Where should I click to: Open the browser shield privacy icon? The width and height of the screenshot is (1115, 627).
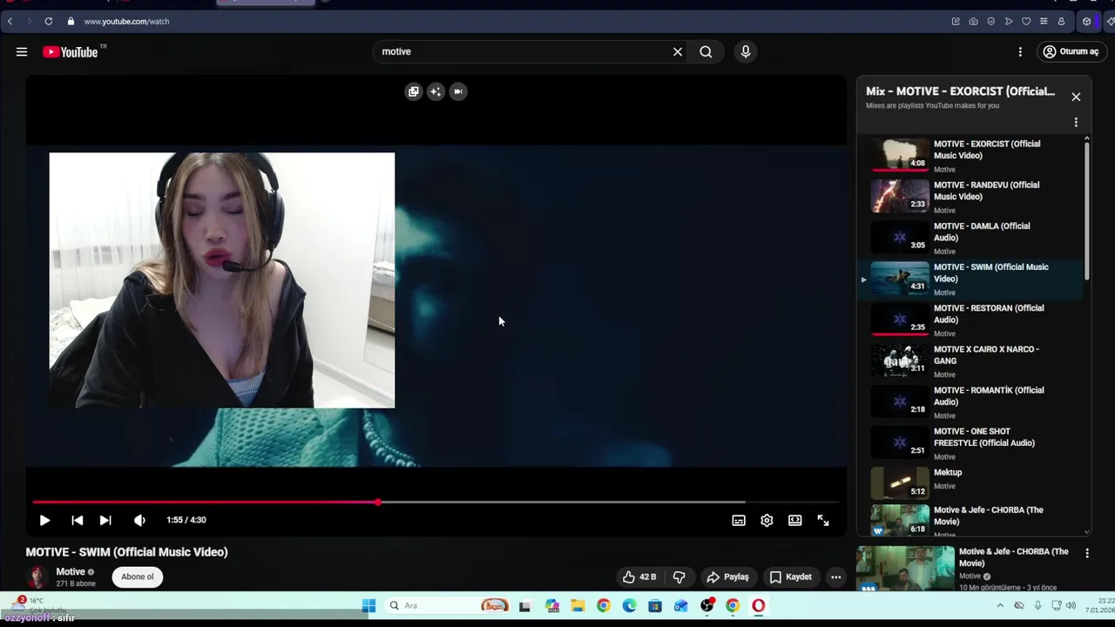pos(990,21)
